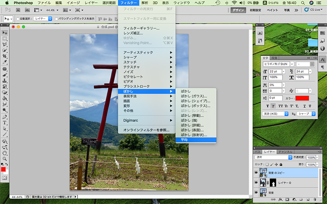The image size is (327, 204).
Task: Click the red foreground color swatch
Action: pyautogui.click(x=3, y=169)
